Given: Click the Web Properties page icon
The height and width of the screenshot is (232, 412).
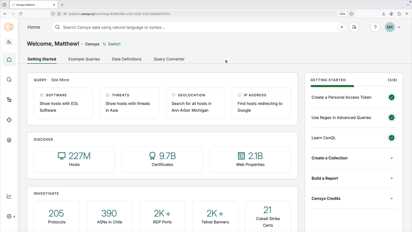Looking at the screenshot, I should 241,156.
